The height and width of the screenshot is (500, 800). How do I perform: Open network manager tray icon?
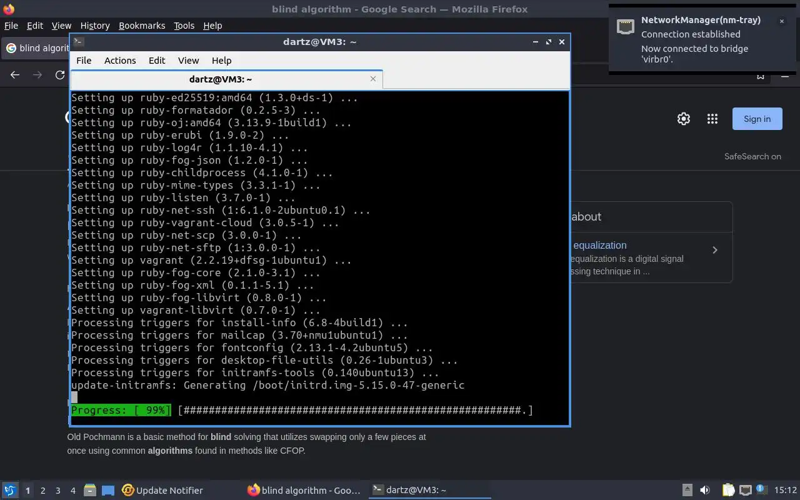[746, 491]
